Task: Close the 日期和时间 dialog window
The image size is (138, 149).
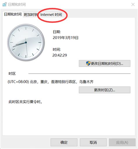Action: [133, 4]
